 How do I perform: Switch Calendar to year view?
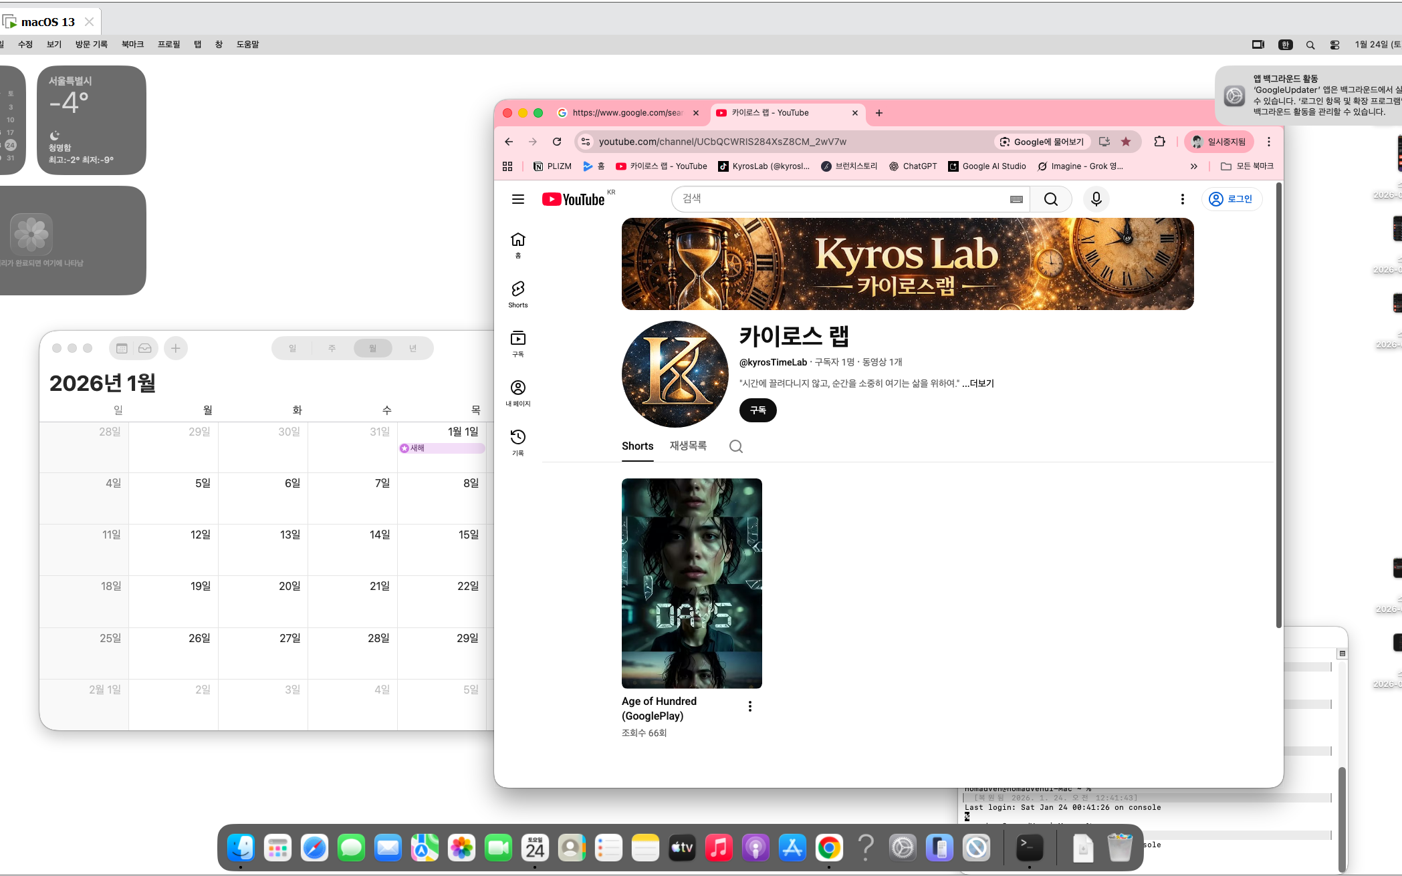click(413, 348)
